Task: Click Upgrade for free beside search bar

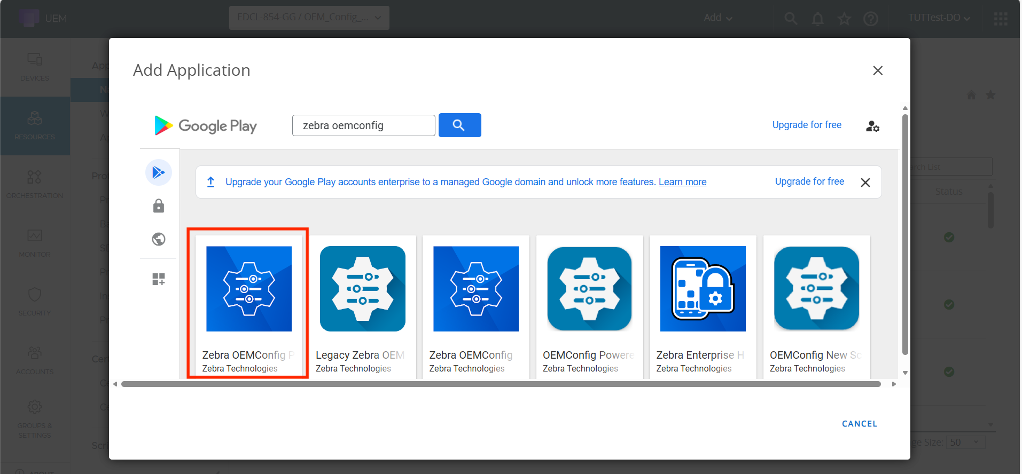Action: pos(807,125)
